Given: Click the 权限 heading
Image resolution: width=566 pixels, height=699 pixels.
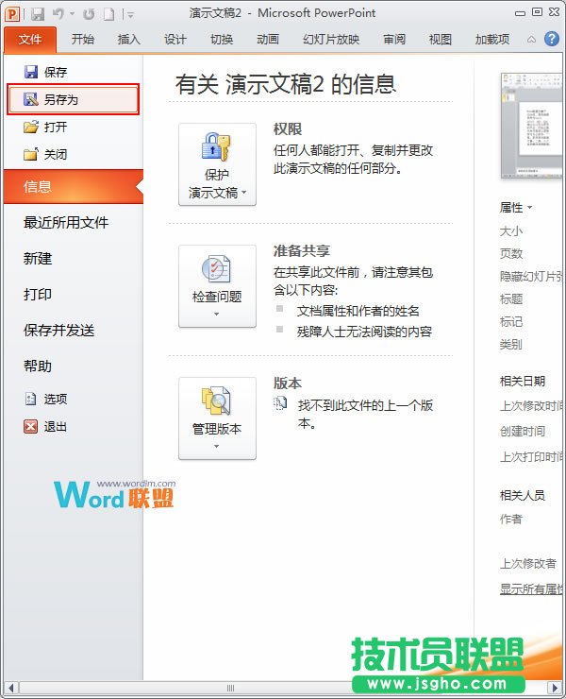Looking at the screenshot, I should pos(287,128).
